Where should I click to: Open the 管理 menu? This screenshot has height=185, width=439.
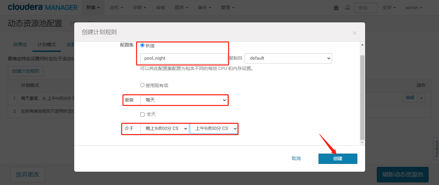tap(228, 7)
